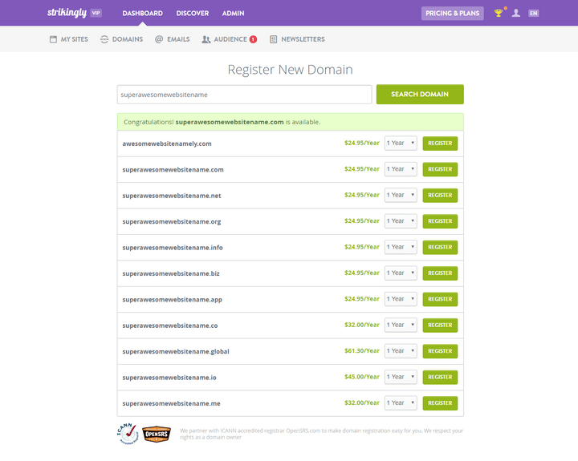
Task: Click the $45.00/Year price
Action: [362, 377]
